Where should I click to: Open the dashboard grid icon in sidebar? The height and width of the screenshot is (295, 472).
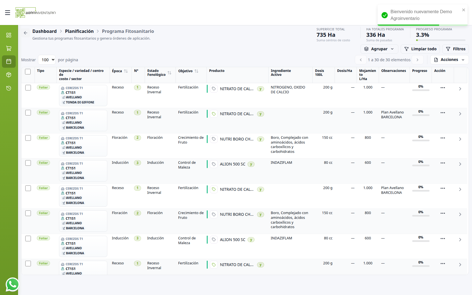tap(9, 35)
